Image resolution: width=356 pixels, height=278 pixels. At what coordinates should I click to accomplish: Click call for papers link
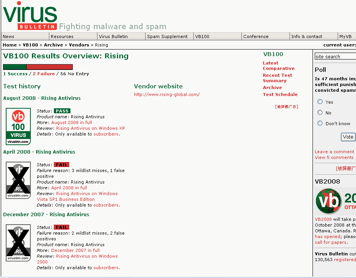331,242
